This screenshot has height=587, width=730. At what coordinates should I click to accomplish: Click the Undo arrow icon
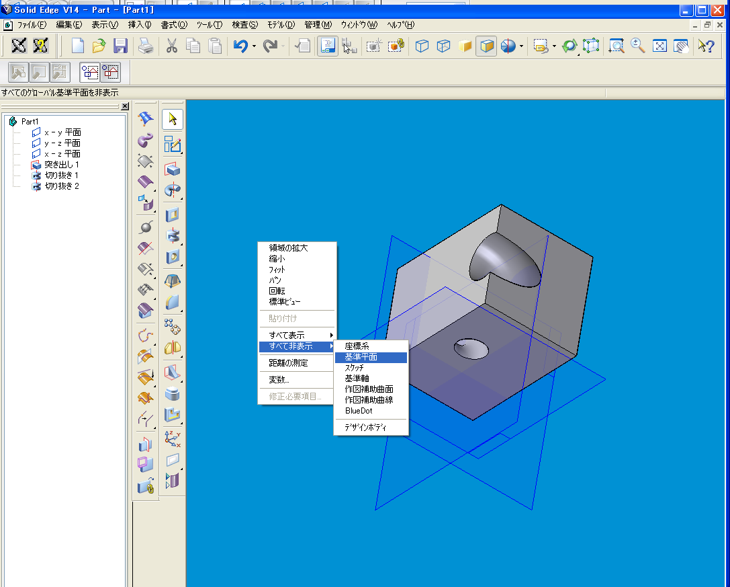click(x=240, y=46)
